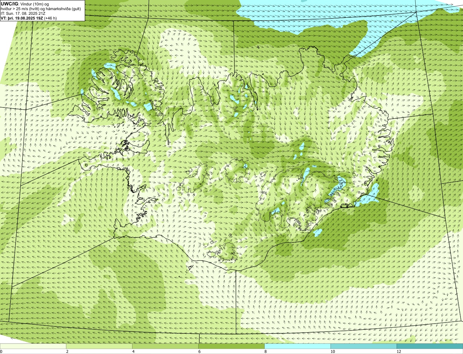This screenshot has height=354, width=463.
Task: Click the '4' tick label on color scale
Action: (133, 351)
